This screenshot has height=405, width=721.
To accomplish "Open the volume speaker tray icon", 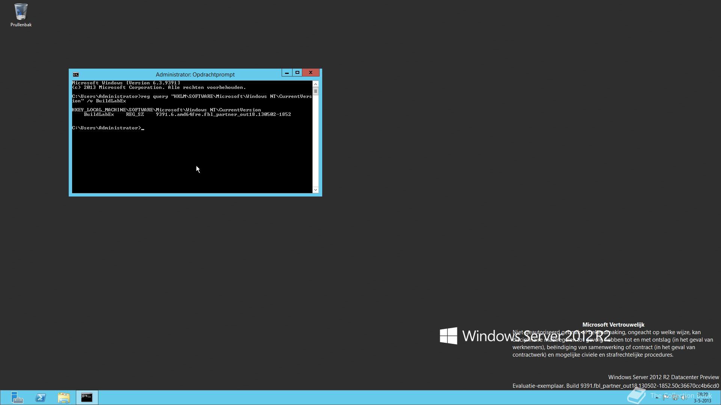I will pos(684,397).
